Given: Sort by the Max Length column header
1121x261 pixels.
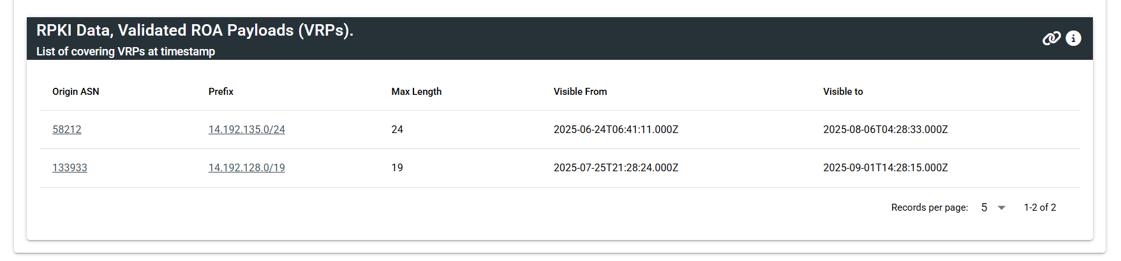Looking at the screenshot, I should click(x=417, y=92).
